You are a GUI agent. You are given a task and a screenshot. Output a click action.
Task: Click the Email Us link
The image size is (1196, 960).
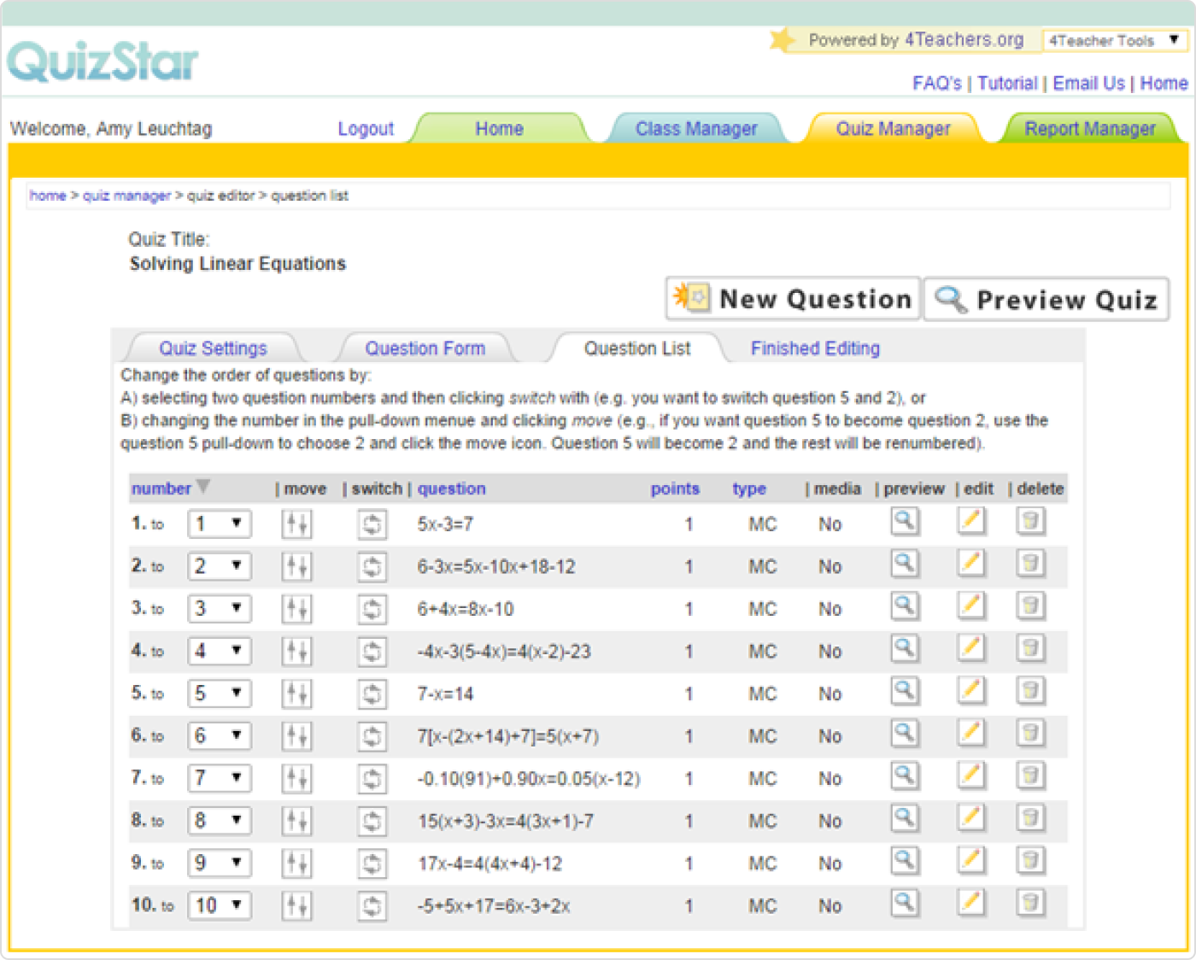pos(1088,84)
